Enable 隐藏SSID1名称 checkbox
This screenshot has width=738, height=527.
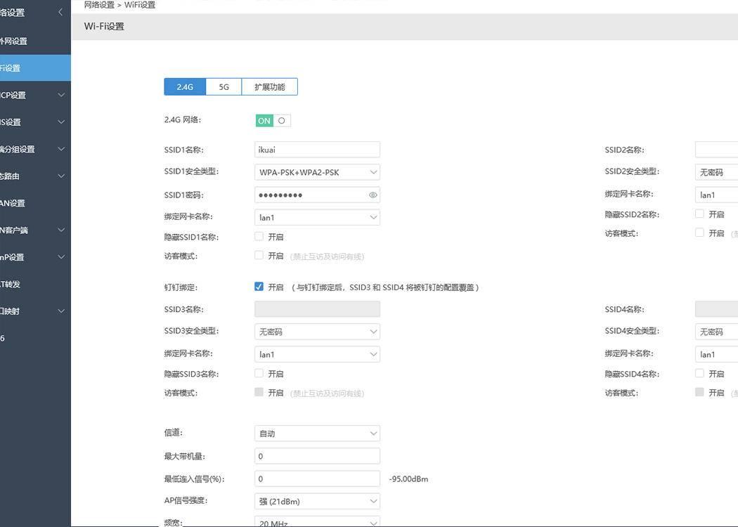(259, 235)
